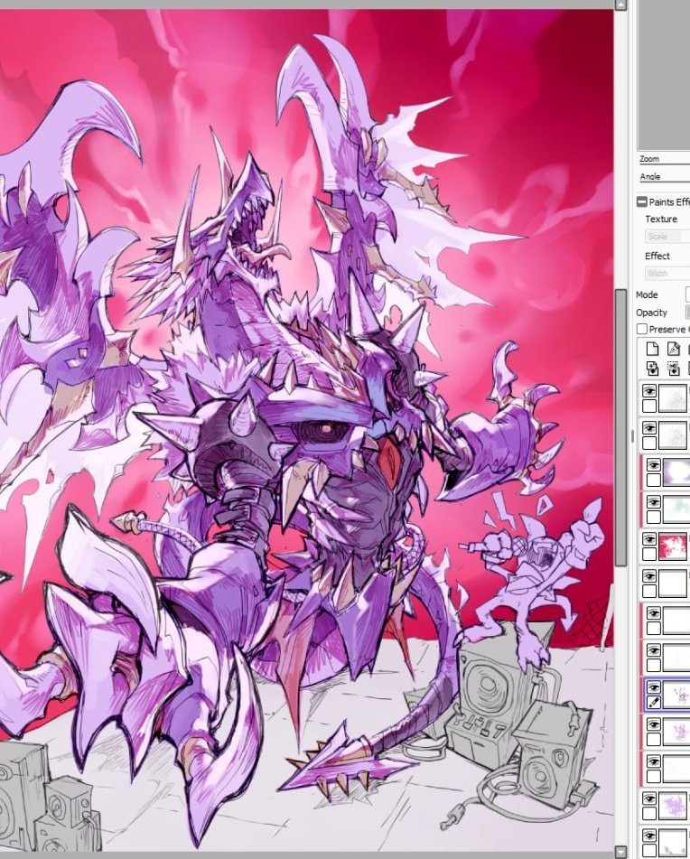The width and height of the screenshot is (690, 859).
Task: Select the layer with the purple glow thumbnail
Action: tap(676, 472)
